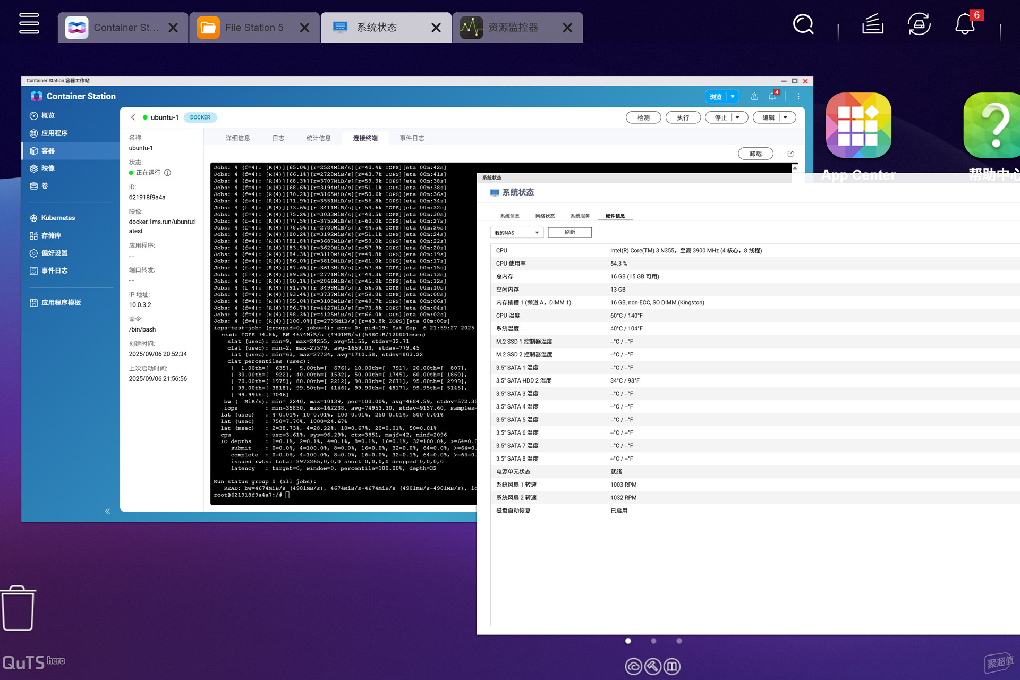
Task: Open Container Station three-dot menu
Action: pyautogui.click(x=798, y=97)
